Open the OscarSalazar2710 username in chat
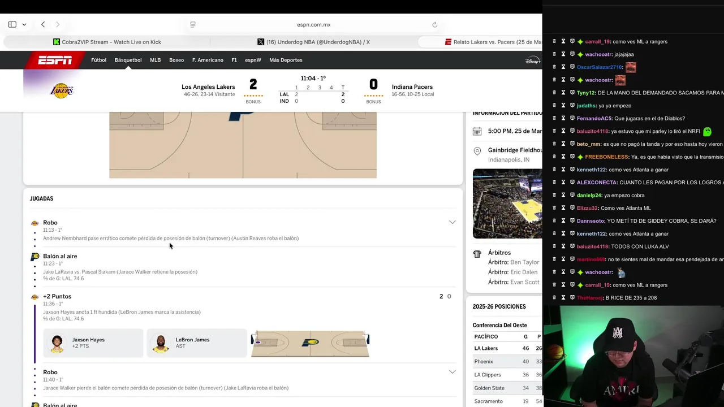This screenshot has width=724, height=407. (599, 67)
